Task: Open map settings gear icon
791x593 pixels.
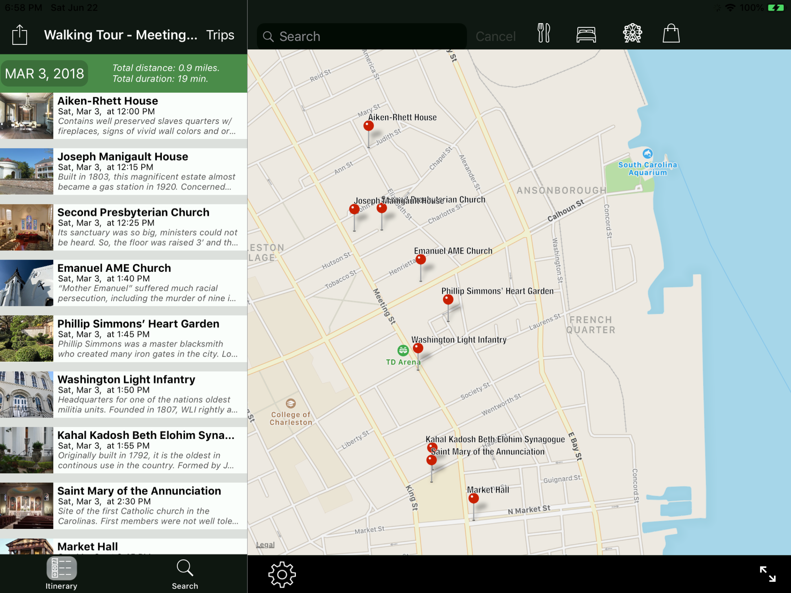Action: click(x=282, y=574)
